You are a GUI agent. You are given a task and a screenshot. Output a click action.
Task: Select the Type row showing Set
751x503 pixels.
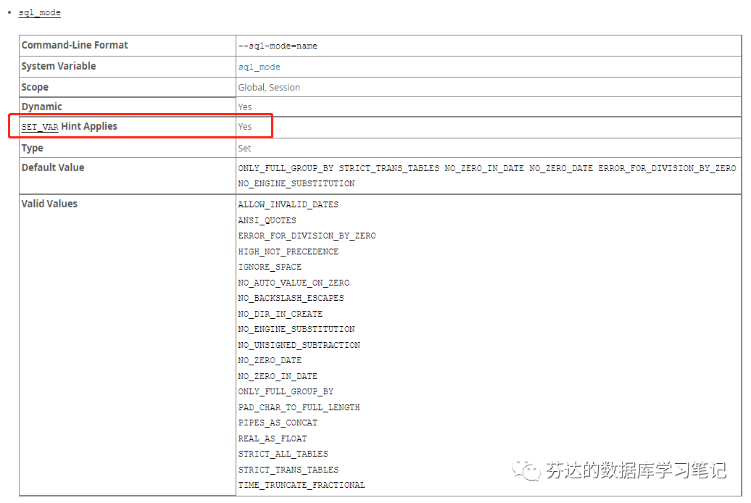(127, 148)
